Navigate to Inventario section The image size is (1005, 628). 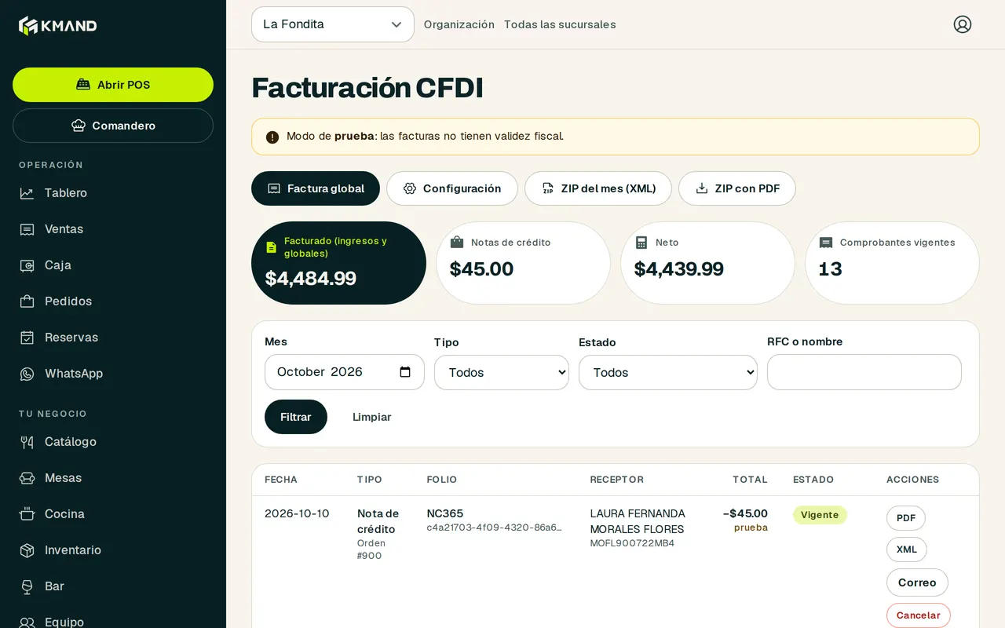(x=113, y=550)
